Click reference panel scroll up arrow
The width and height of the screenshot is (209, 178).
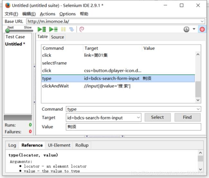click(200, 153)
